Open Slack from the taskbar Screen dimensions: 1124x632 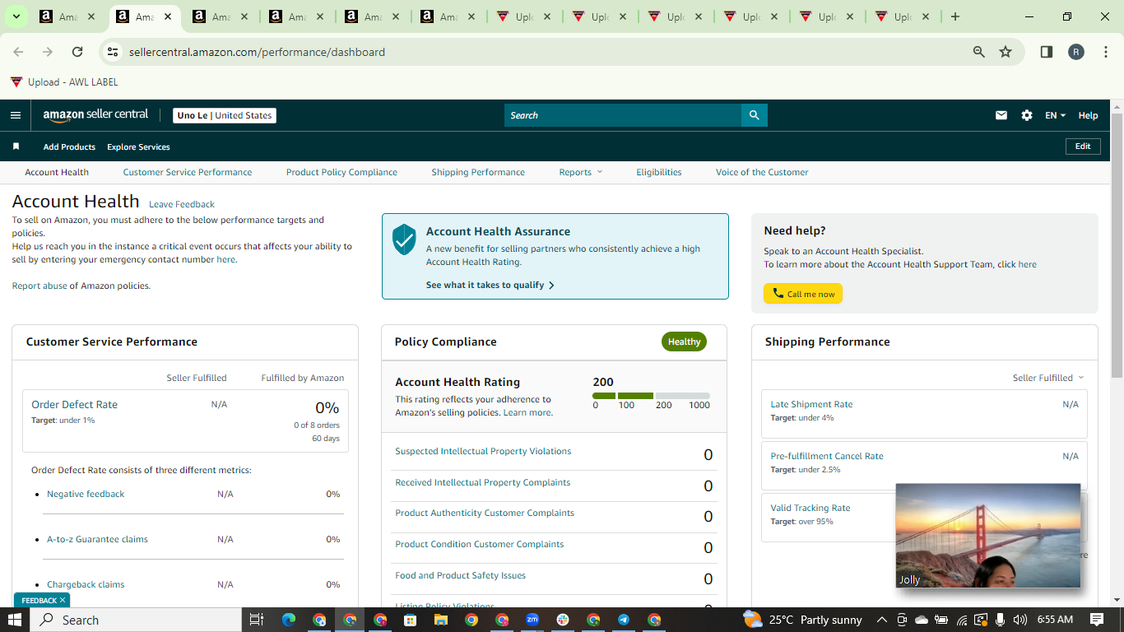563,620
